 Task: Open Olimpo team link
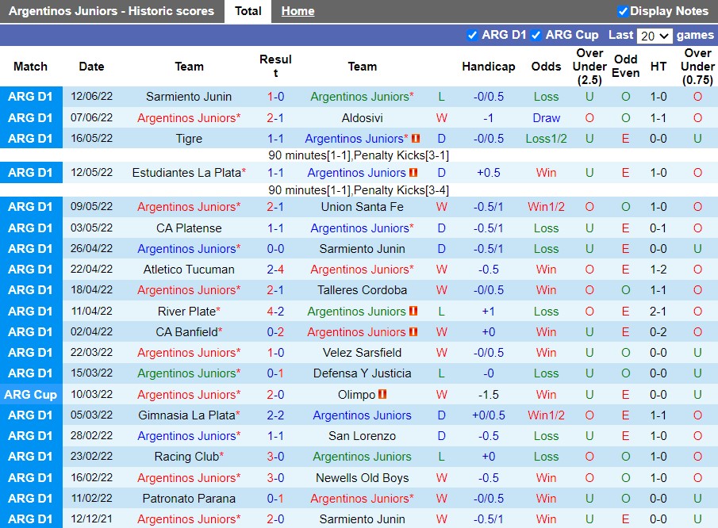(356, 394)
